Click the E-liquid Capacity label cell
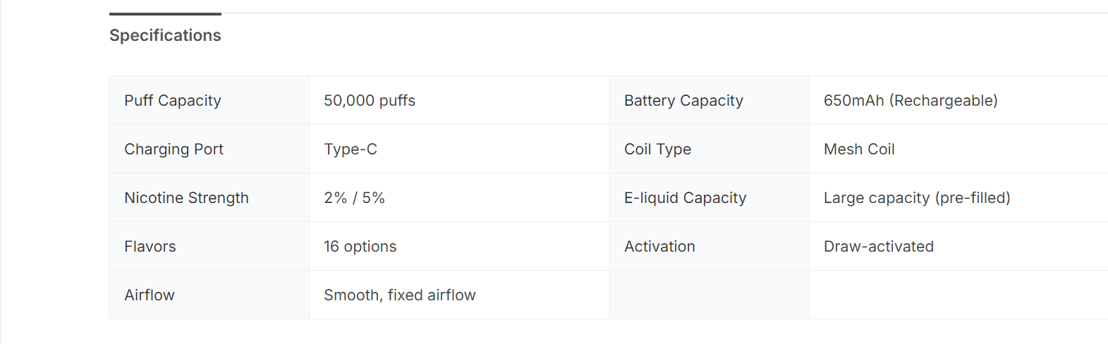Image resolution: width=1108 pixels, height=344 pixels. pos(685,198)
